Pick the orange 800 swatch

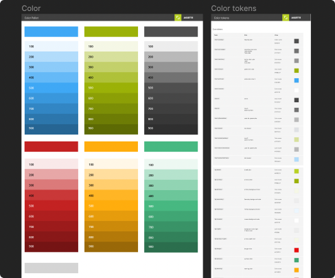(111, 237)
